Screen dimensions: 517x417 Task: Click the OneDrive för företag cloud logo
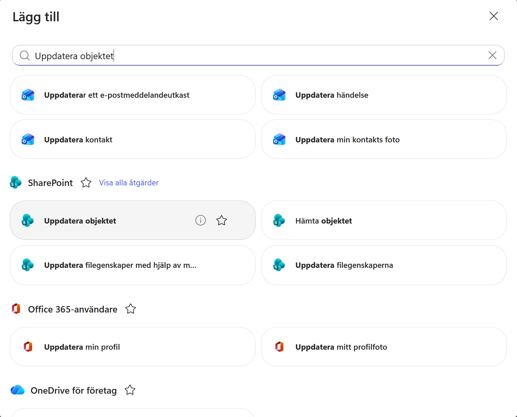pos(18,390)
